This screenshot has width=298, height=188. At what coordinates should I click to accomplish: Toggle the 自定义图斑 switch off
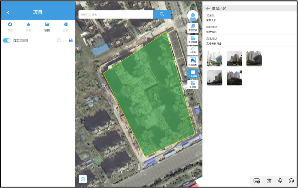7,40
